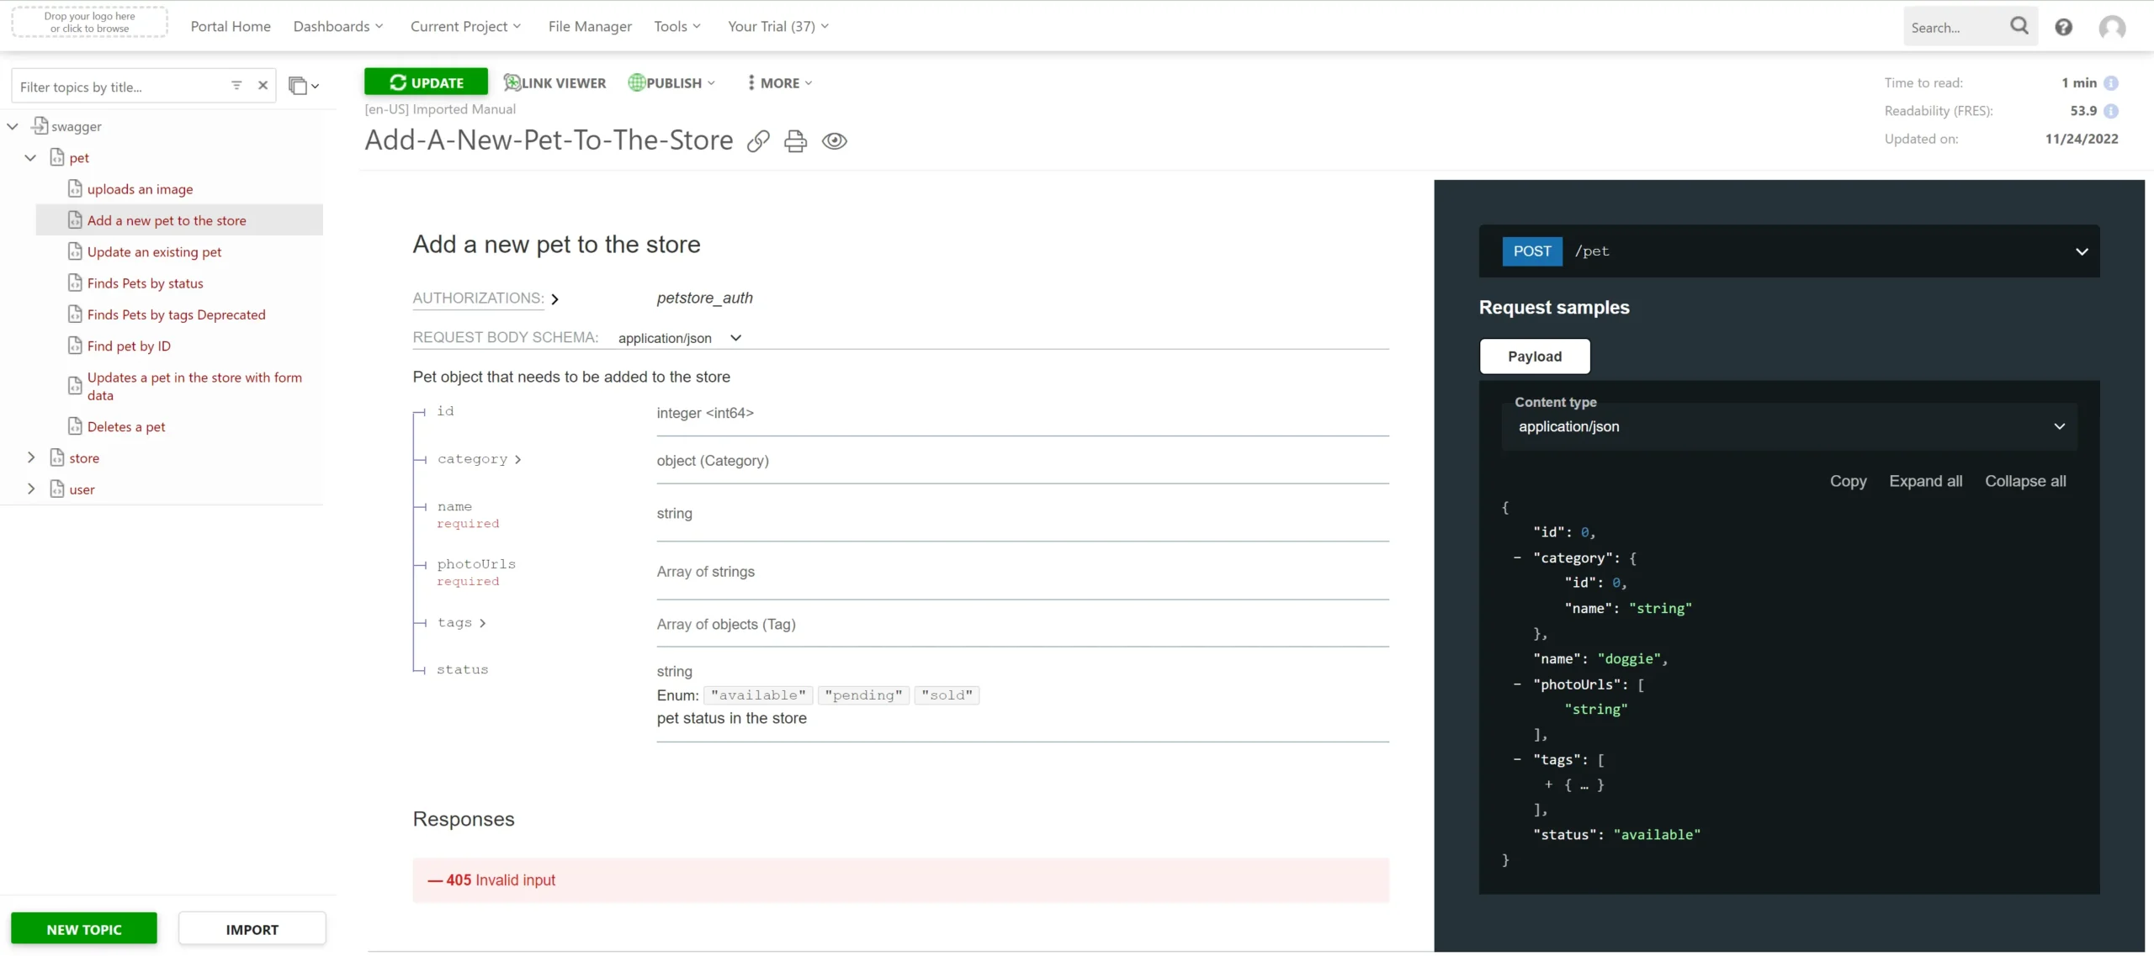This screenshot has width=2154, height=956.
Task: Toggle topic preview with the eye icon
Action: (x=834, y=140)
